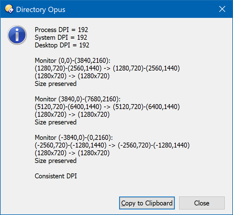The width and height of the screenshot is (233, 215).
Task: Click the Close button
Action: coord(202,203)
